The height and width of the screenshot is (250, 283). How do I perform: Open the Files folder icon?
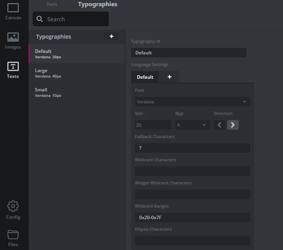tap(13, 235)
